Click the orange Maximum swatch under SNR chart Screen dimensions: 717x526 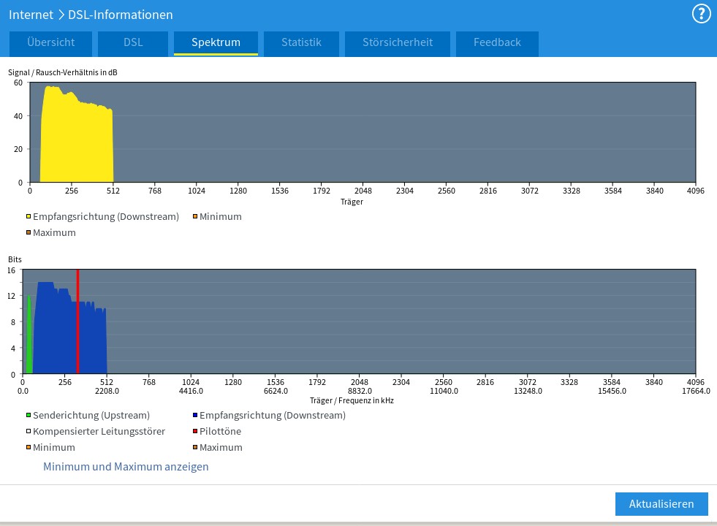[29, 232]
